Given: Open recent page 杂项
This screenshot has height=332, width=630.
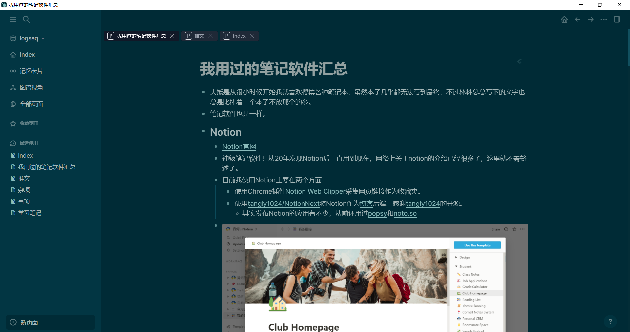Looking at the screenshot, I should pyautogui.click(x=24, y=190).
